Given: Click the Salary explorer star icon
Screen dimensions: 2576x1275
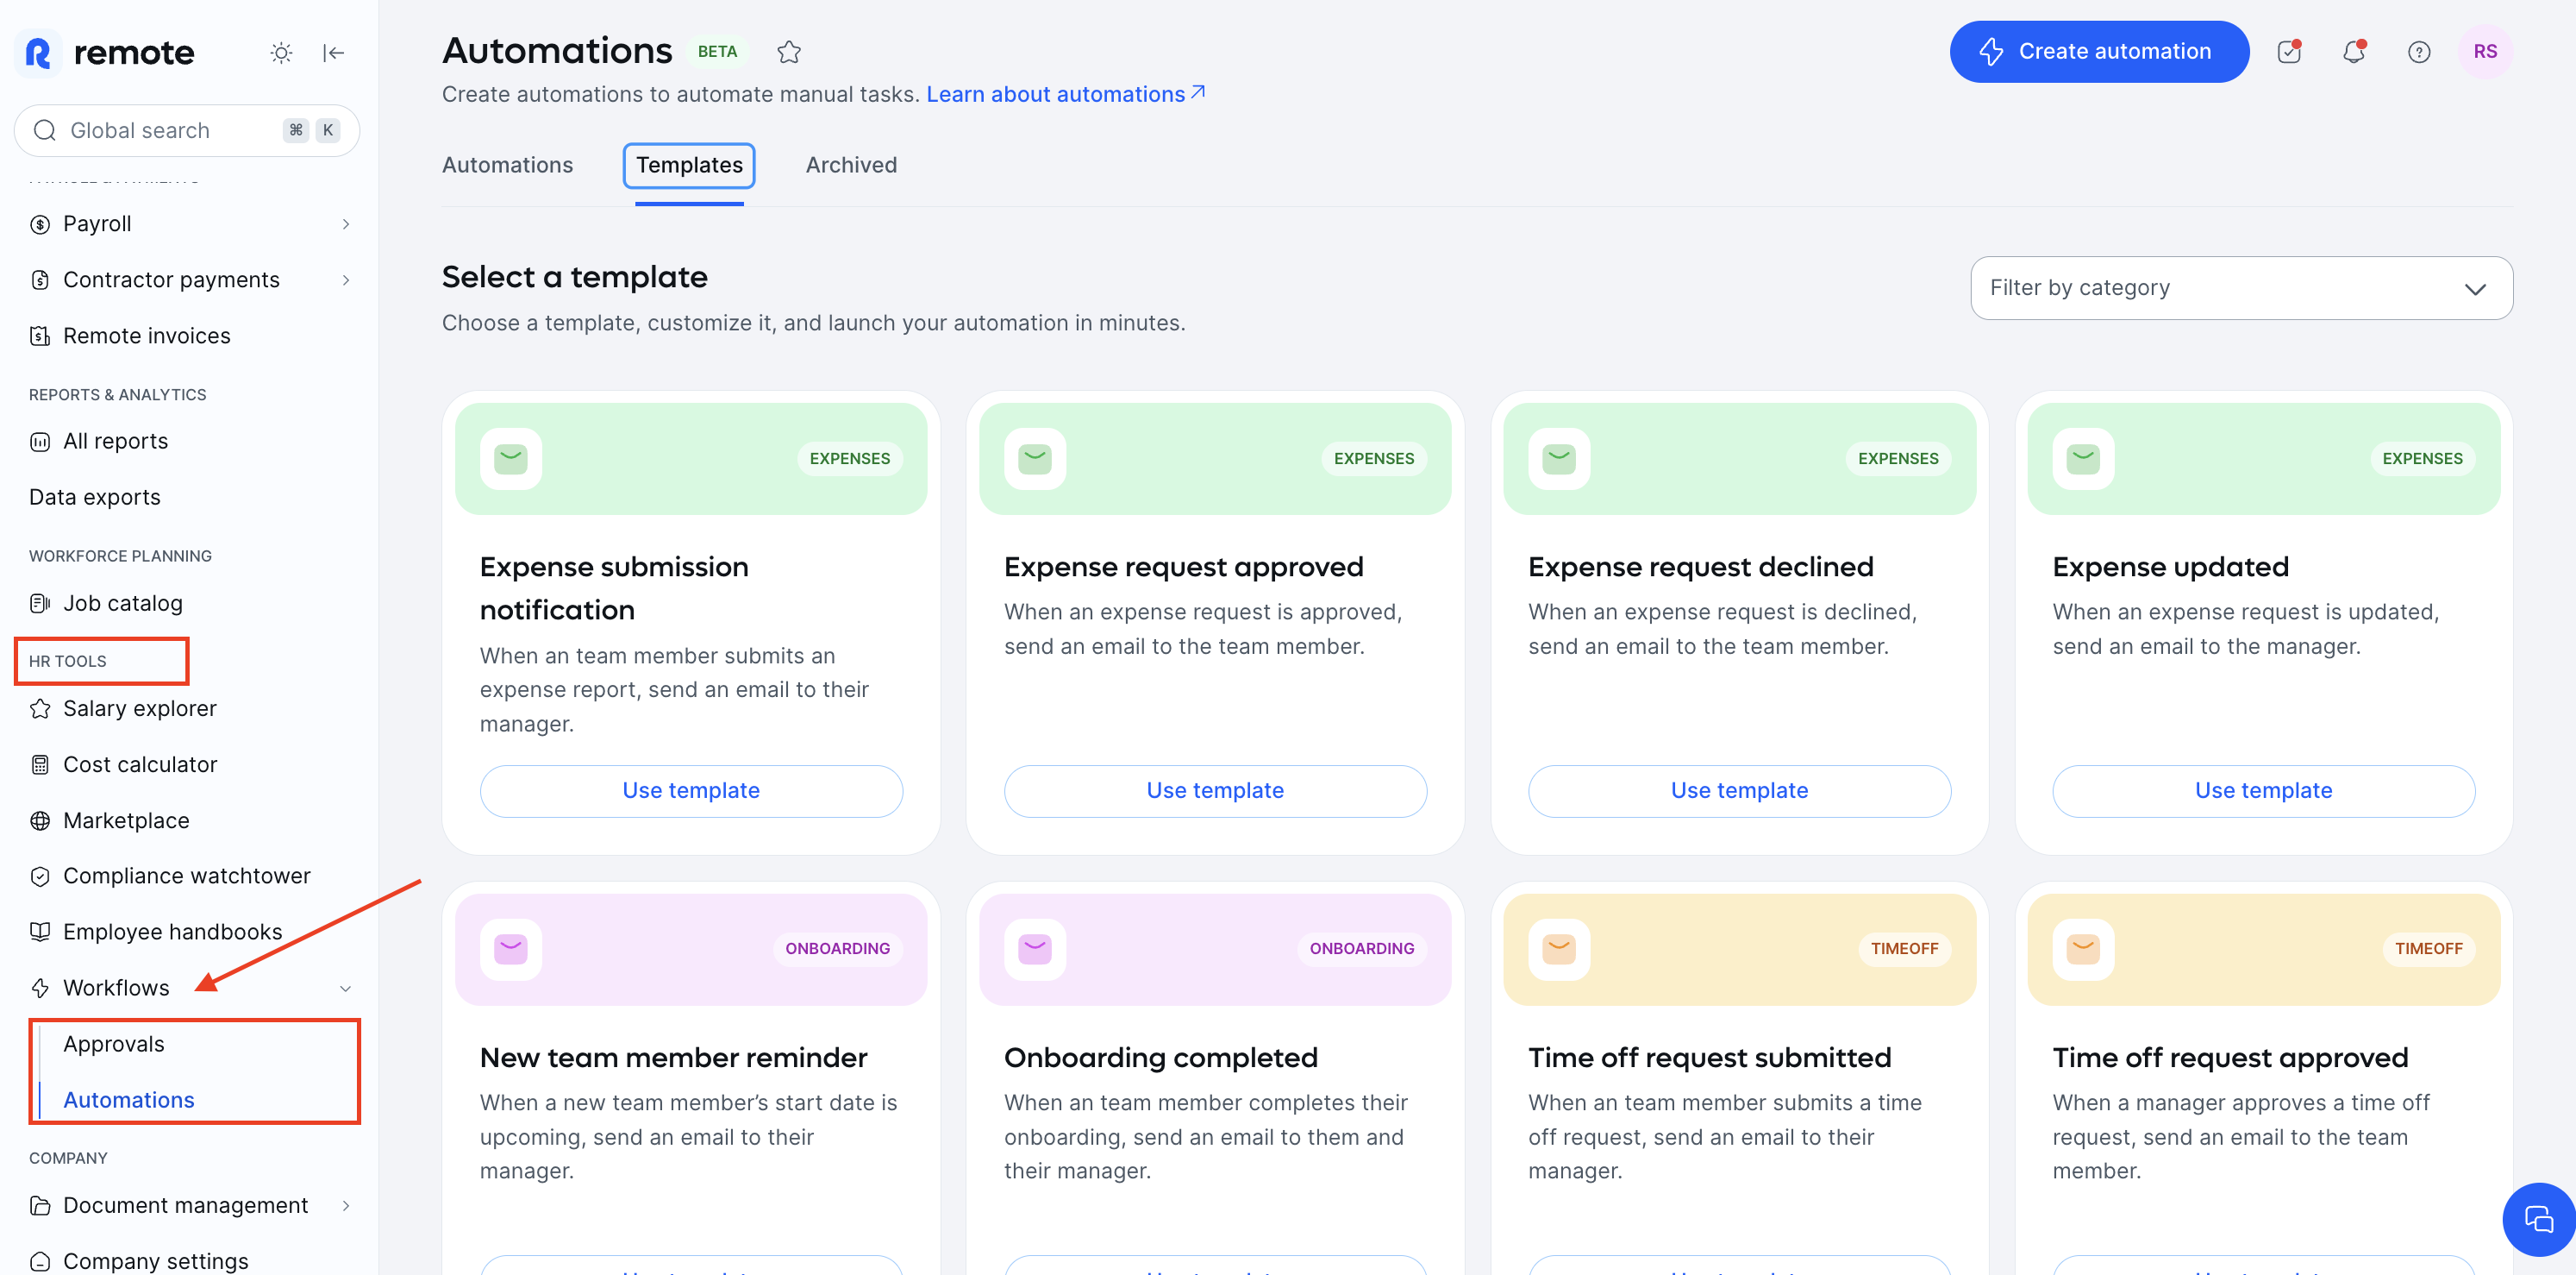Looking at the screenshot, I should 40,708.
